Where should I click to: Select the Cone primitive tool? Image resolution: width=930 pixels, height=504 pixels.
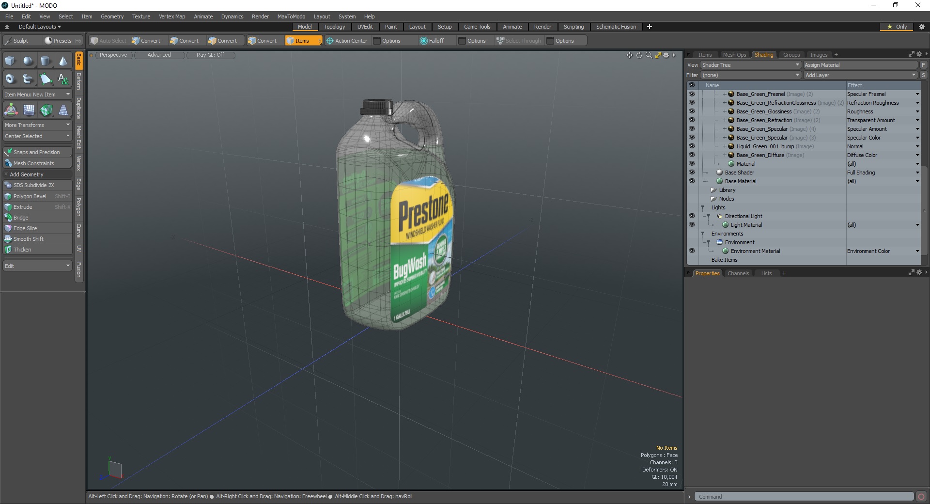tap(63, 61)
